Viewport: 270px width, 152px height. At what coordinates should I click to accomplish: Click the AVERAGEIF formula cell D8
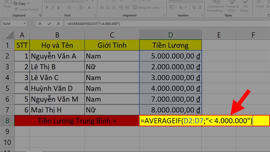204,121
